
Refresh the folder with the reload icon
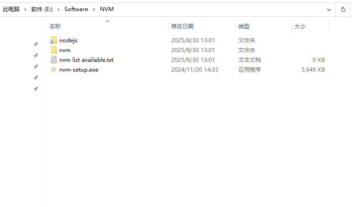(343, 9)
